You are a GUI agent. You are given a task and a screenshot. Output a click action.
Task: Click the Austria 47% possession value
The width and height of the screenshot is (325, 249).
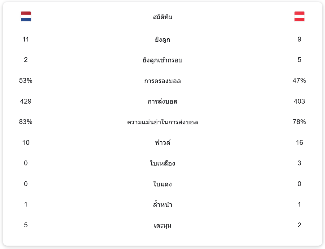pyautogui.click(x=299, y=81)
